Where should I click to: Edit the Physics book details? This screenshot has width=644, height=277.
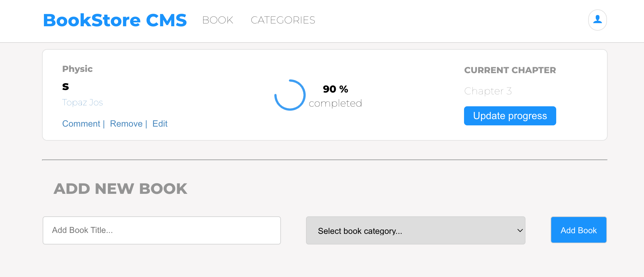160,123
